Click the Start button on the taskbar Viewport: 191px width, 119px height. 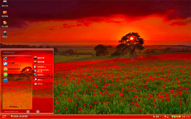pos(4,116)
